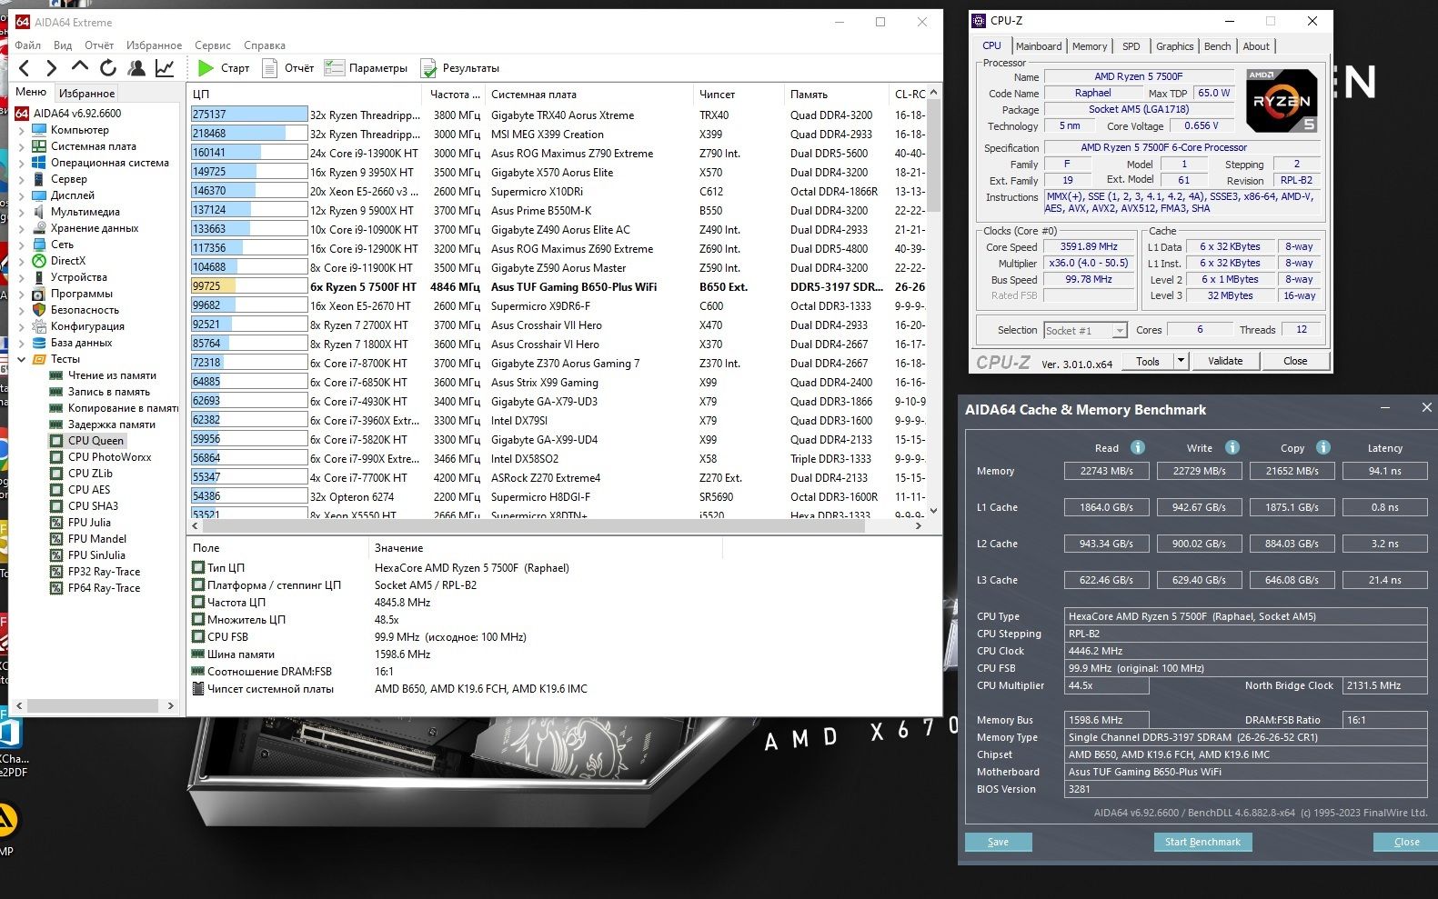
Task: Click Read info icon in Cache benchmark
Action: [x=1137, y=447]
